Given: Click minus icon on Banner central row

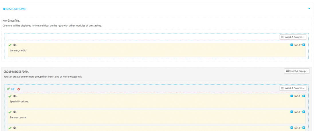Looking at the screenshot, I should (x=292, y=112).
